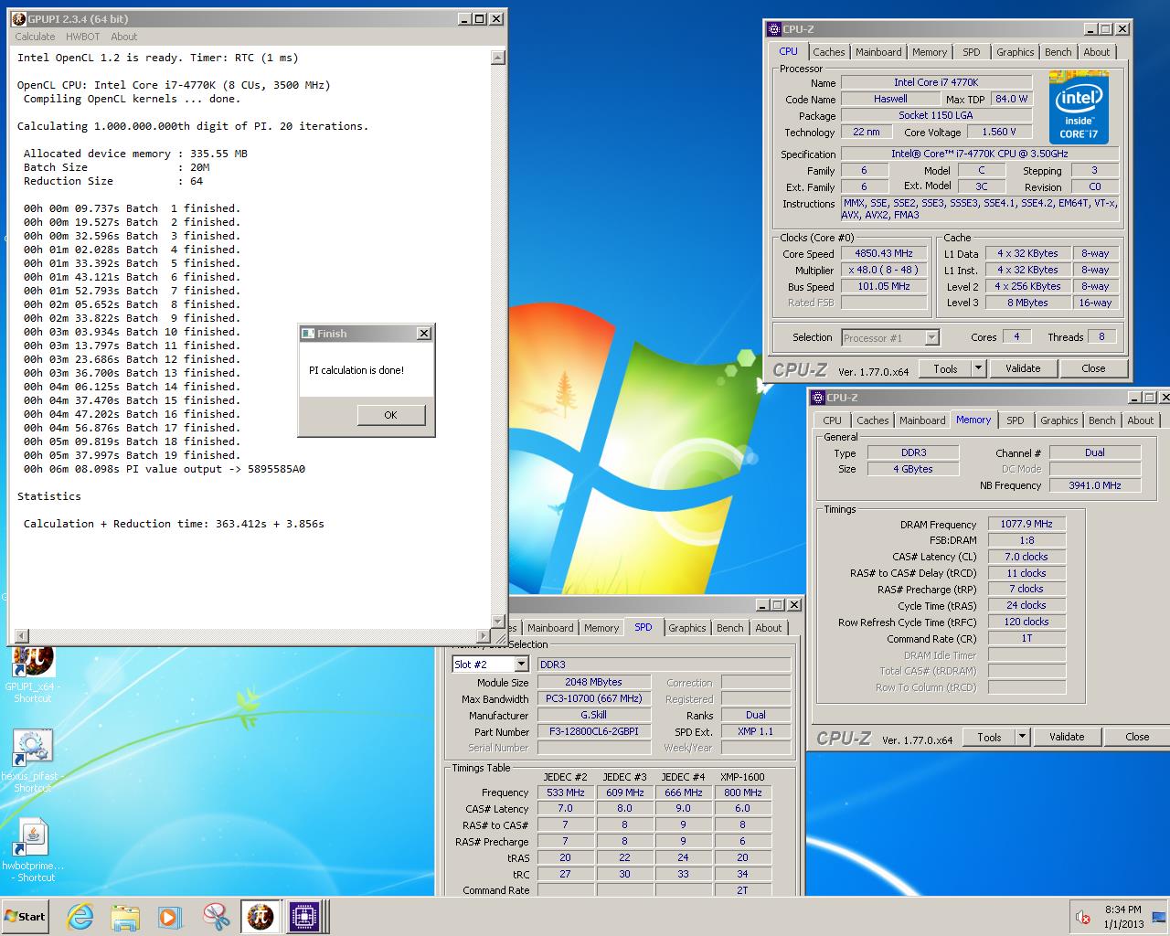Switch to Graphics tab in Memory CPU-Z
The image size is (1170, 936).
click(1059, 420)
